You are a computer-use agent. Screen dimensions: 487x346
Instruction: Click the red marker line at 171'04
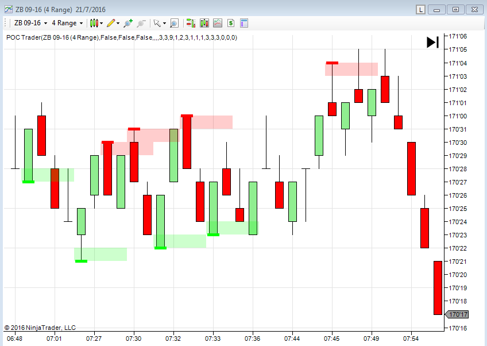click(x=332, y=63)
